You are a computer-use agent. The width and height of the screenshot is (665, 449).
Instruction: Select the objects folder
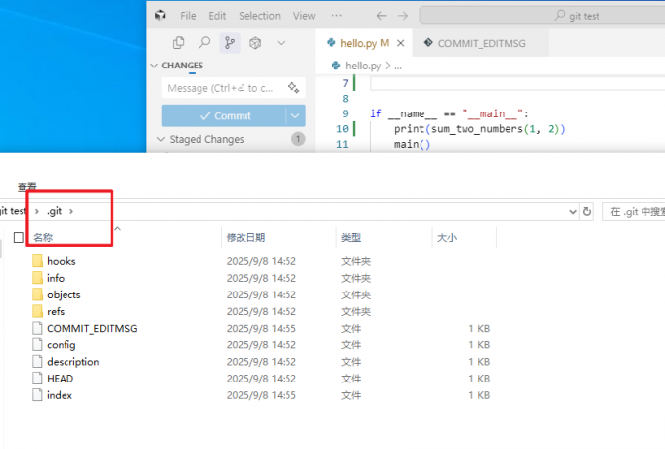click(64, 294)
